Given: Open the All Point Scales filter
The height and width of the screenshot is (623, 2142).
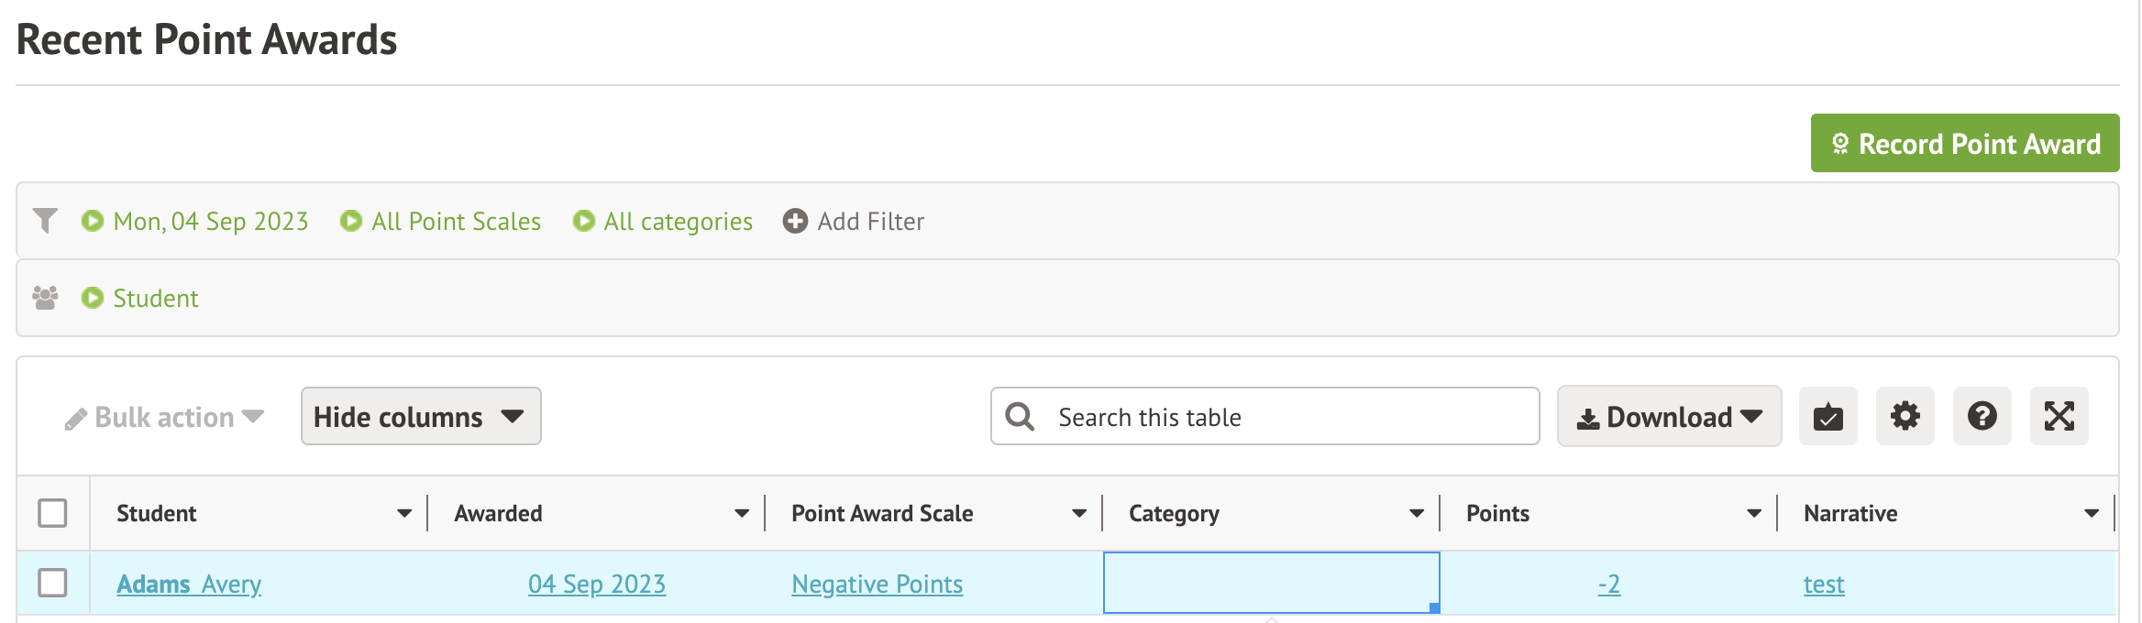Looking at the screenshot, I should coord(456,221).
